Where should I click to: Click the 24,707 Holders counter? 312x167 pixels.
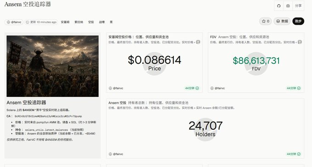tap(206, 126)
